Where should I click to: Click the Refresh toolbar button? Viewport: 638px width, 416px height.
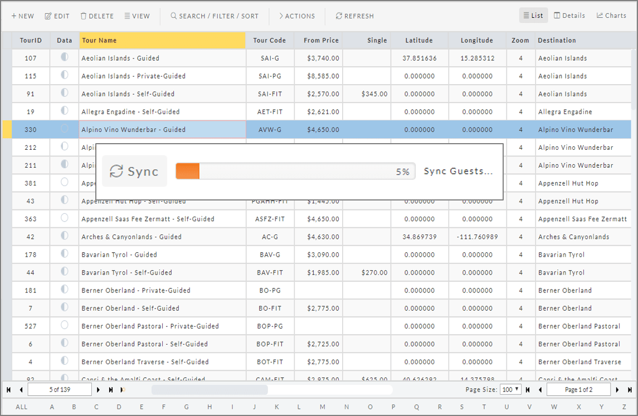(x=354, y=16)
